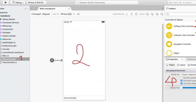This screenshot has width=196, height=102.
Task: Navigate back with left arrow in editor
Action: coord(32,8)
